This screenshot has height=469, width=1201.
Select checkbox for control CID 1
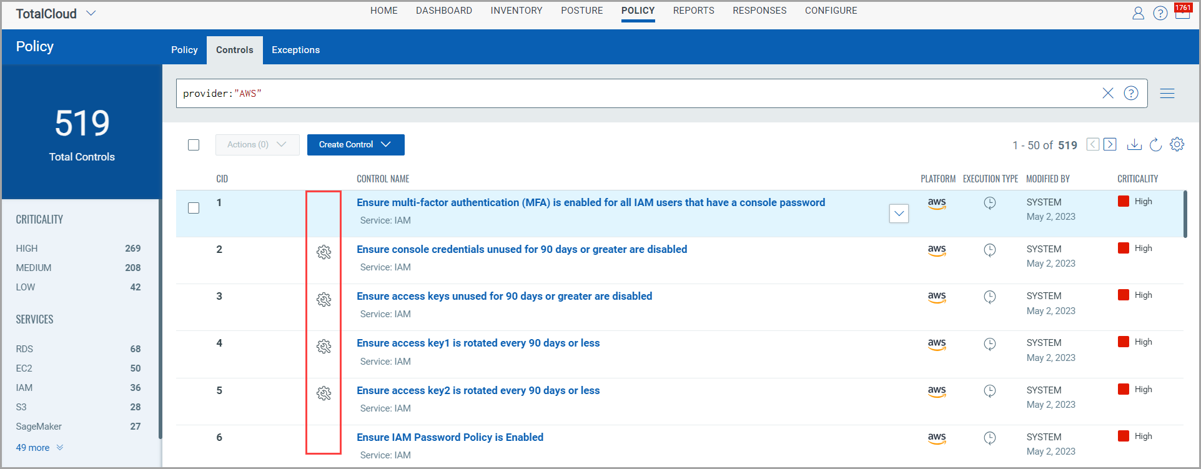pos(194,208)
